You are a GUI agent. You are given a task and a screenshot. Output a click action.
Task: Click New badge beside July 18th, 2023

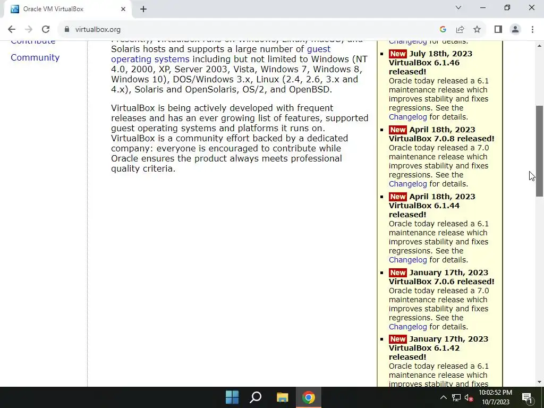(397, 54)
